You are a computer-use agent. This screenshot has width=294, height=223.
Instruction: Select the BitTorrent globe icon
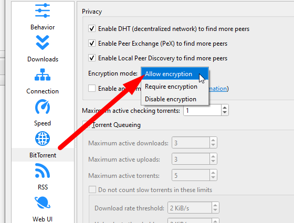coord(43,139)
